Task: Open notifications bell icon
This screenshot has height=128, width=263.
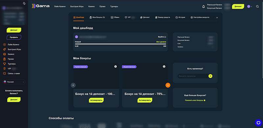Action: pyautogui.click(x=203, y=7)
